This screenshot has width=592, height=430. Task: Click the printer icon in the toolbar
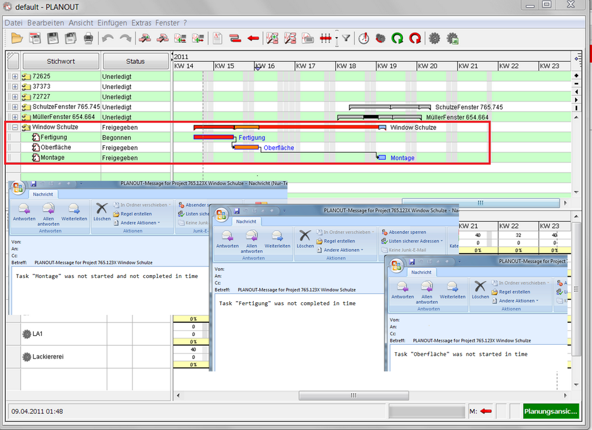click(x=88, y=38)
